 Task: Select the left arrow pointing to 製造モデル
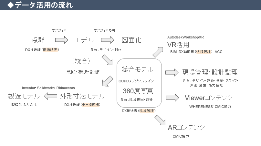click(x=50, y=96)
